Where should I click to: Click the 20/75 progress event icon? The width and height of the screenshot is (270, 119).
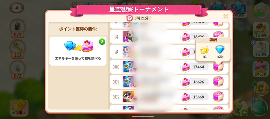pos(261,29)
